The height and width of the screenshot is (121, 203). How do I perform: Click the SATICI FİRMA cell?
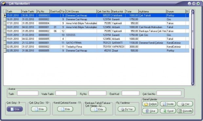coord(81,43)
